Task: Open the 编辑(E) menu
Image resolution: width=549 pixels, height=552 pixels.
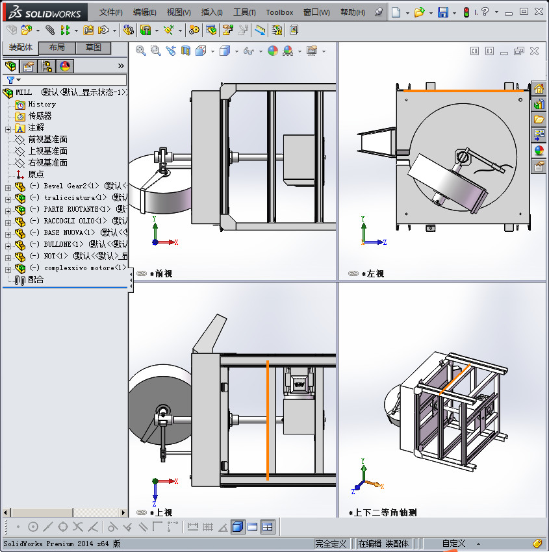Action: click(x=144, y=12)
